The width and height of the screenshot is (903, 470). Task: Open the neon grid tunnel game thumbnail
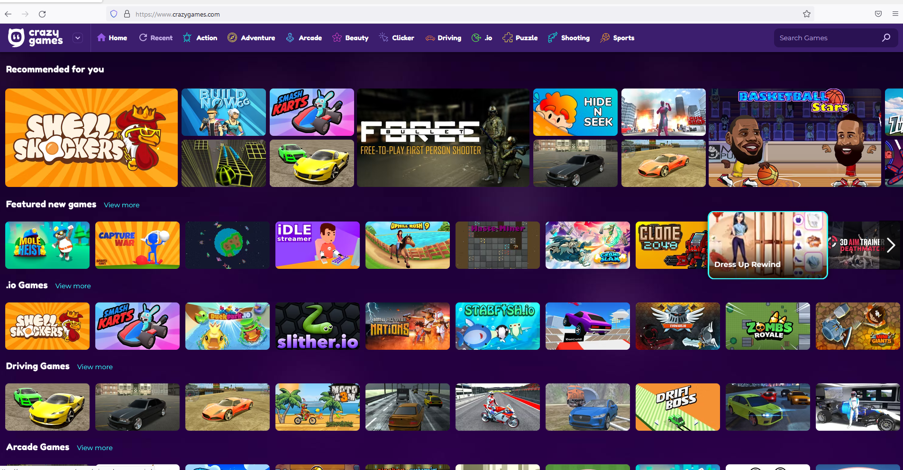224,163
